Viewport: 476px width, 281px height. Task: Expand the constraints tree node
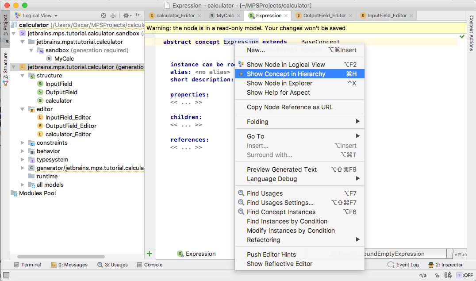pyautogui.click(x=23, y=142)
